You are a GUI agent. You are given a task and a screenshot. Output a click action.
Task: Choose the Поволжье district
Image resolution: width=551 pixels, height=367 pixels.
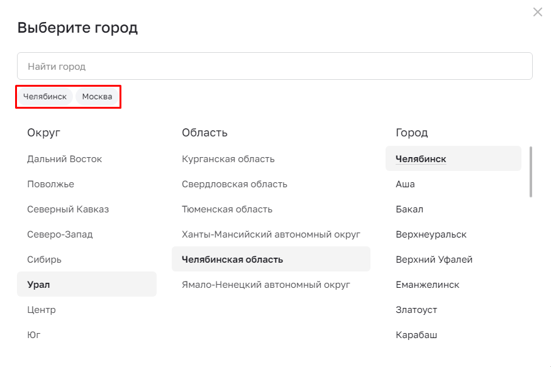pos(50,184)
